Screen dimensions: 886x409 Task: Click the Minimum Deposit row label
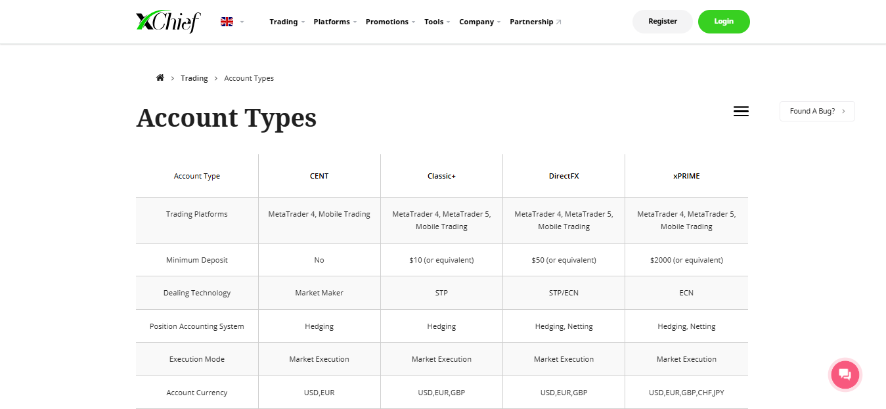pos(197,260)
